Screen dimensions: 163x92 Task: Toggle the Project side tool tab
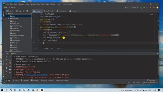4,13
